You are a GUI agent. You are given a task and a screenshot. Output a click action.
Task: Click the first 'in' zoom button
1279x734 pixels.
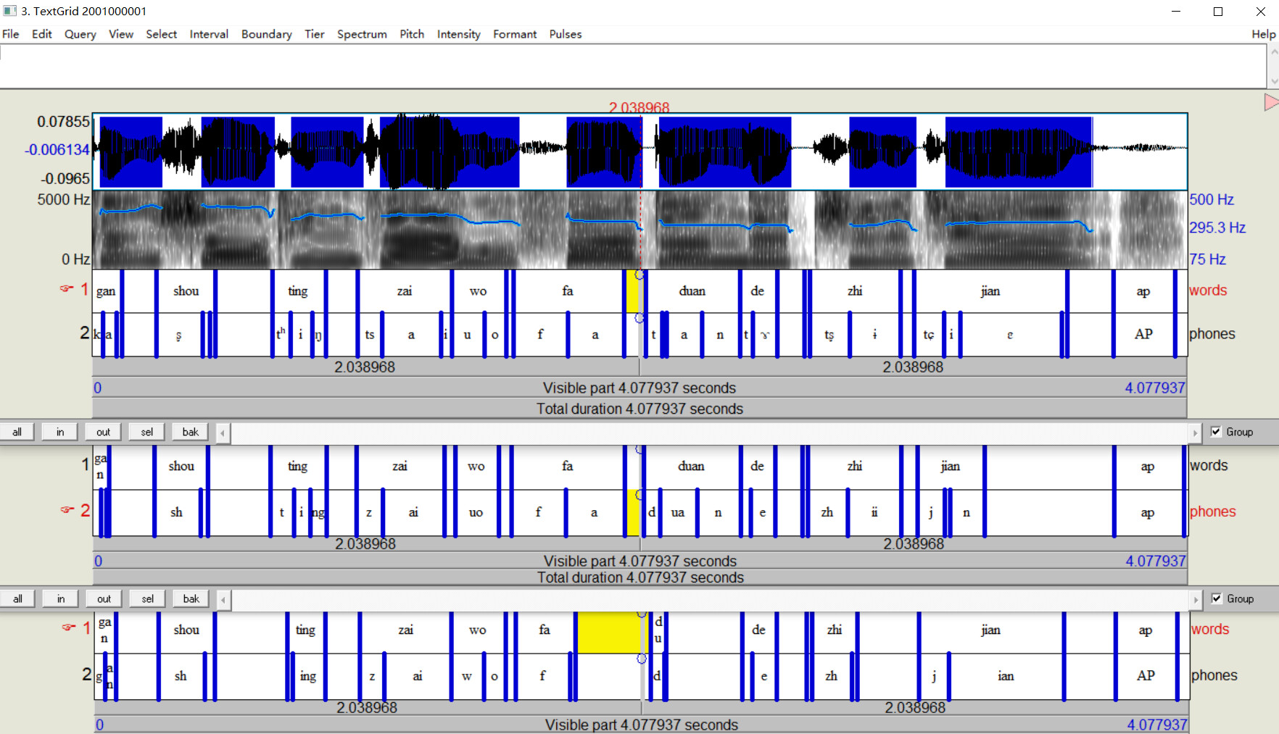click(x=60, y=432)
